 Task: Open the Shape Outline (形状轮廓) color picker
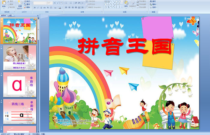(x=142, y=4)
